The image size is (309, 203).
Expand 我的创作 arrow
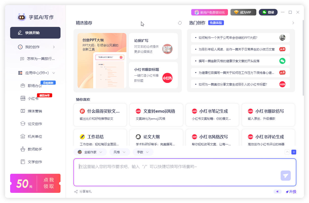click(54, 47)
